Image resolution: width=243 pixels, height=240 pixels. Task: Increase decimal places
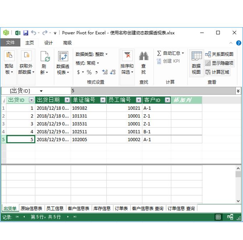point(105,72)
